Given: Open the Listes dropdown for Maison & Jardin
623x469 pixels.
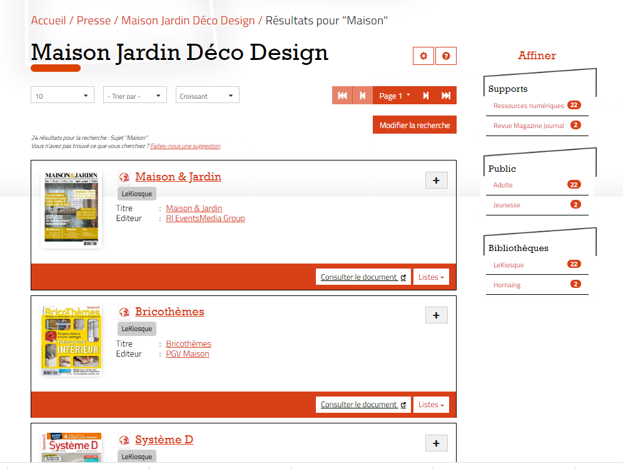Looking at the screenshot, I should click(431, 277).
